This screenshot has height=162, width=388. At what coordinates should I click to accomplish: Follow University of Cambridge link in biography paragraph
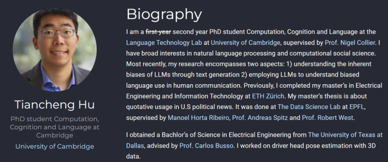[x=245, y=42]
